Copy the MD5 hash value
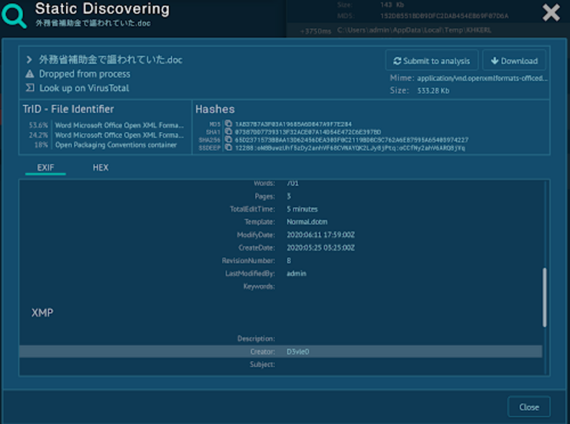Viewport: 570px width, 424px height. click(228, 124)
